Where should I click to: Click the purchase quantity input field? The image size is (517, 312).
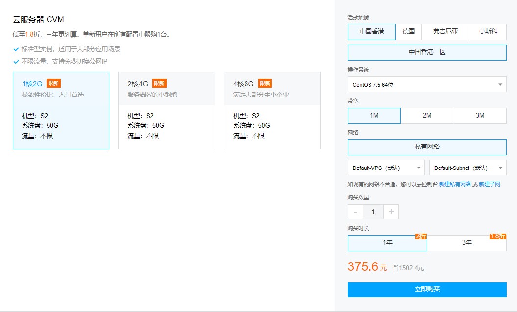(x=373, y=212)
